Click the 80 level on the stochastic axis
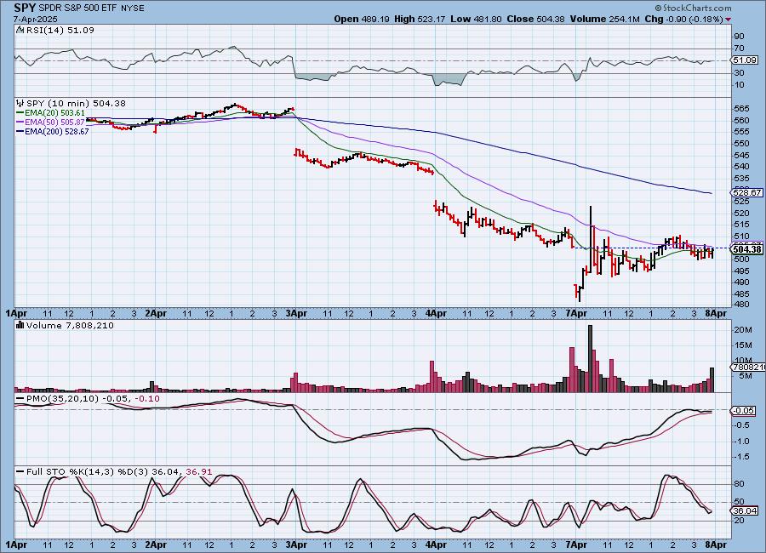The height and width of the screenshot is (553, 766). point(739,484)
